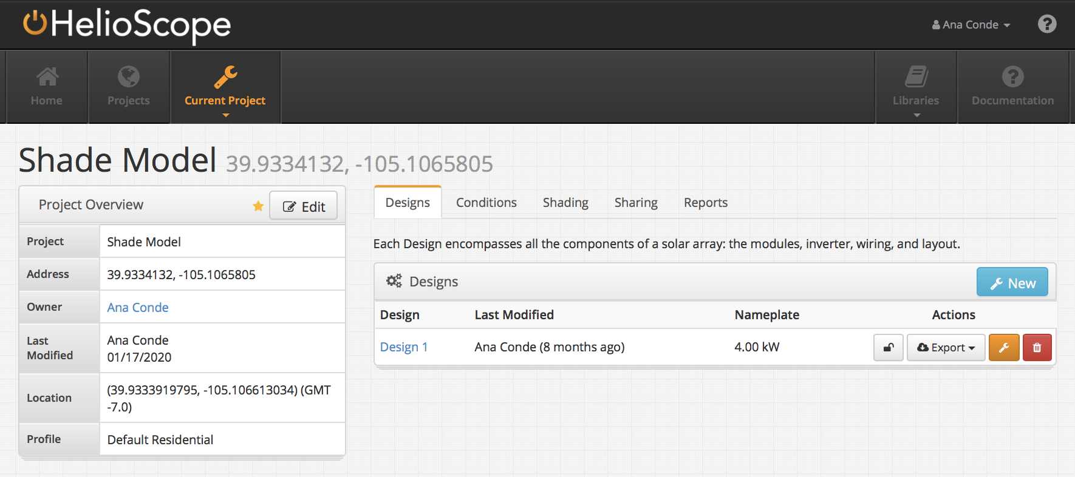Select the location coordinates (39.9333919795, -105.106613034)

[x=202, y=390]
